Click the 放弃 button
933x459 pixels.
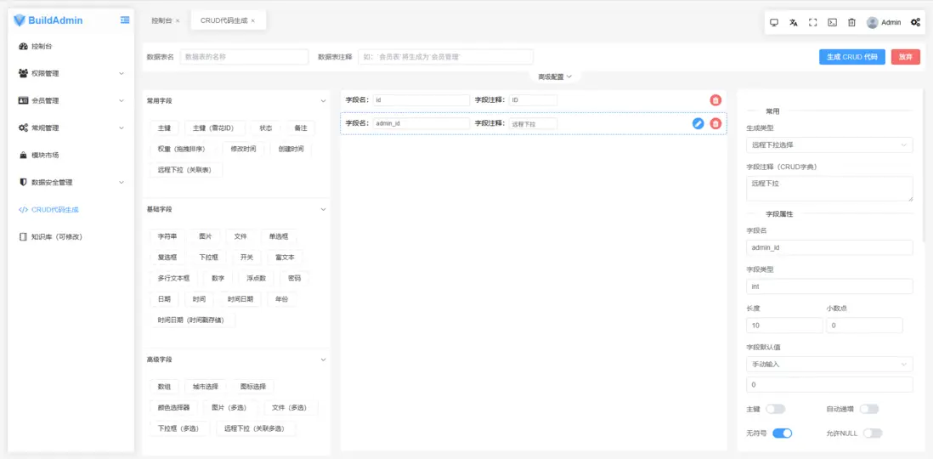click(x=906, y=57)
